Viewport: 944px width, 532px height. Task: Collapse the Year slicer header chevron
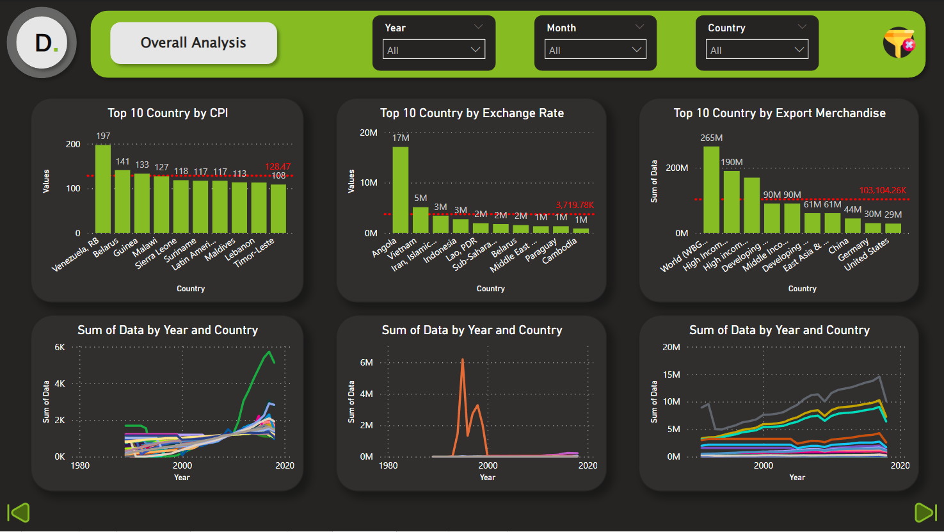point(478,27)
